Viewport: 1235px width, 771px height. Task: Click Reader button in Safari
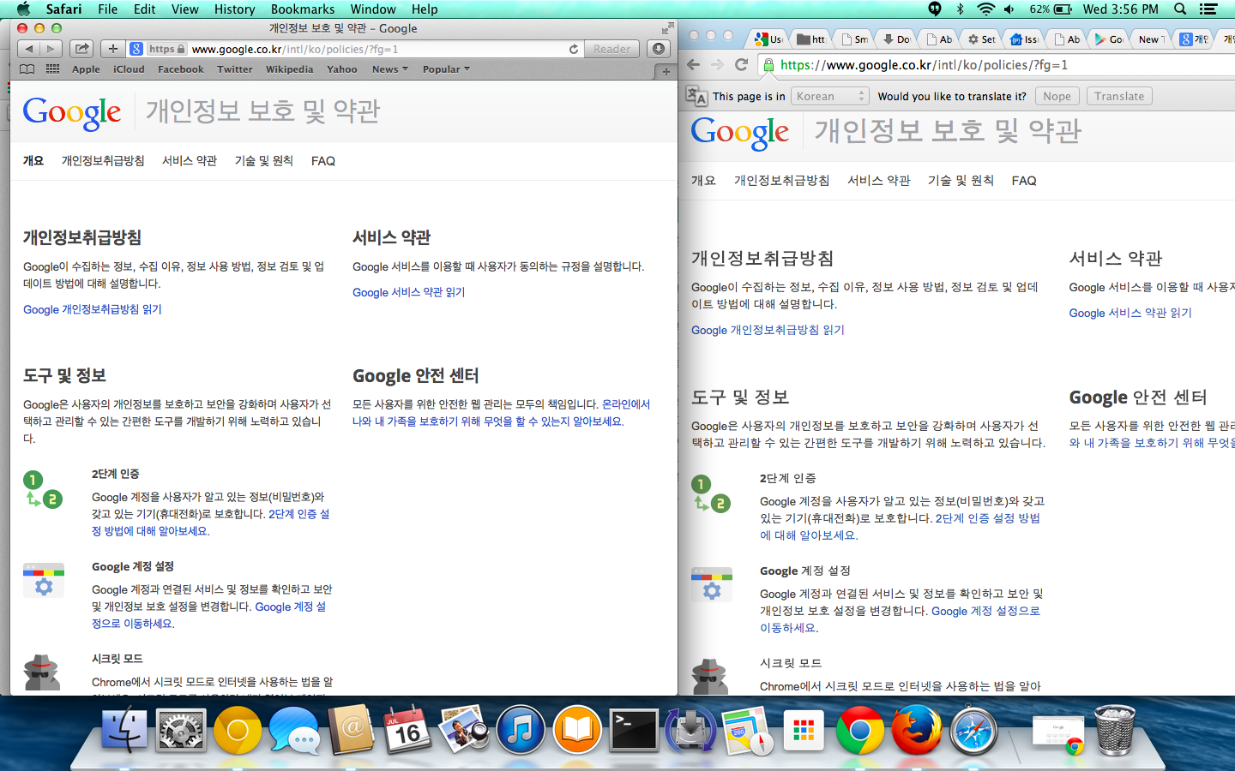611,49
